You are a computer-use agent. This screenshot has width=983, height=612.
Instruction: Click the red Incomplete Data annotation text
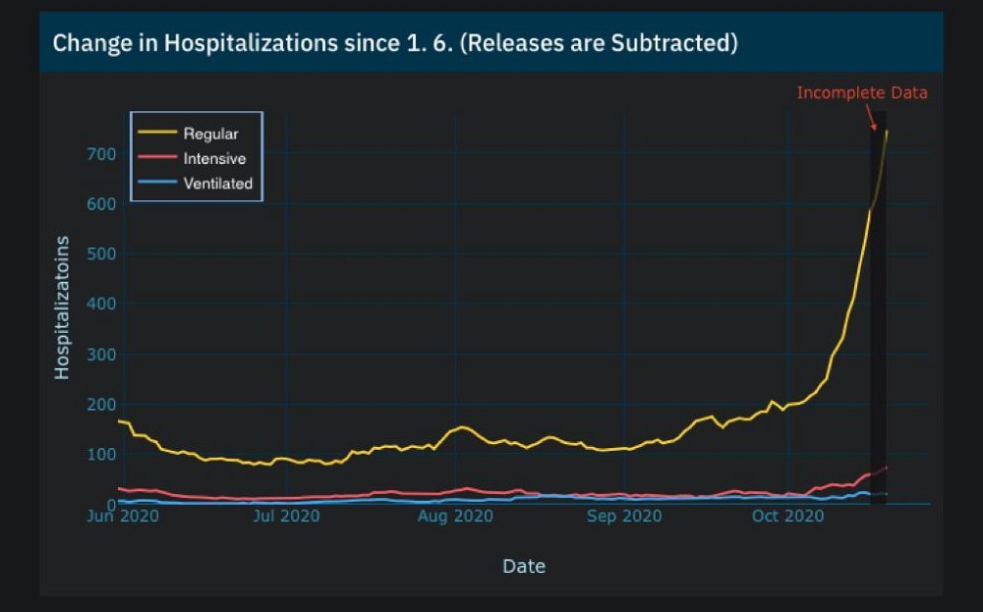point(861,93)
